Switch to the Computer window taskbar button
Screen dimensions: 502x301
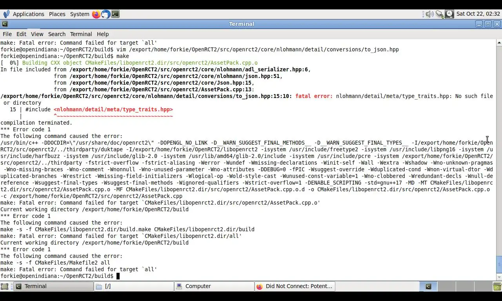tap(215, 286)
